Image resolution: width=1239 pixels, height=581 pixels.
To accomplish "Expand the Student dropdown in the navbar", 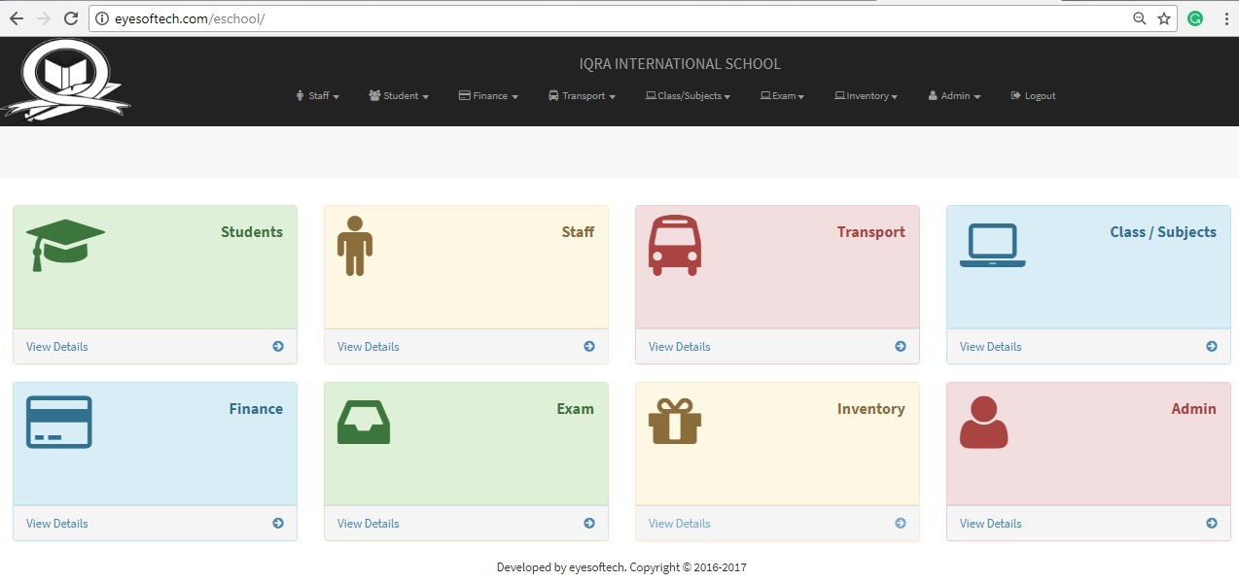I will tap(399, 96).
